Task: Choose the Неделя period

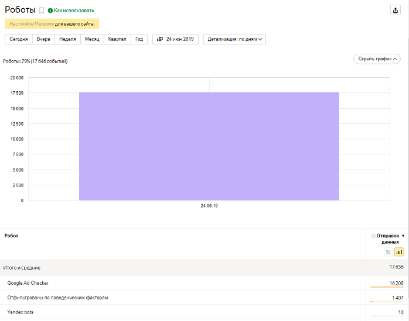Action: pyautogui.click(x=67, y=39)
